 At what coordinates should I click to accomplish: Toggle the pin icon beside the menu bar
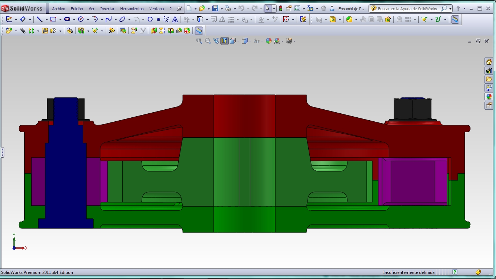click(179, 9)
